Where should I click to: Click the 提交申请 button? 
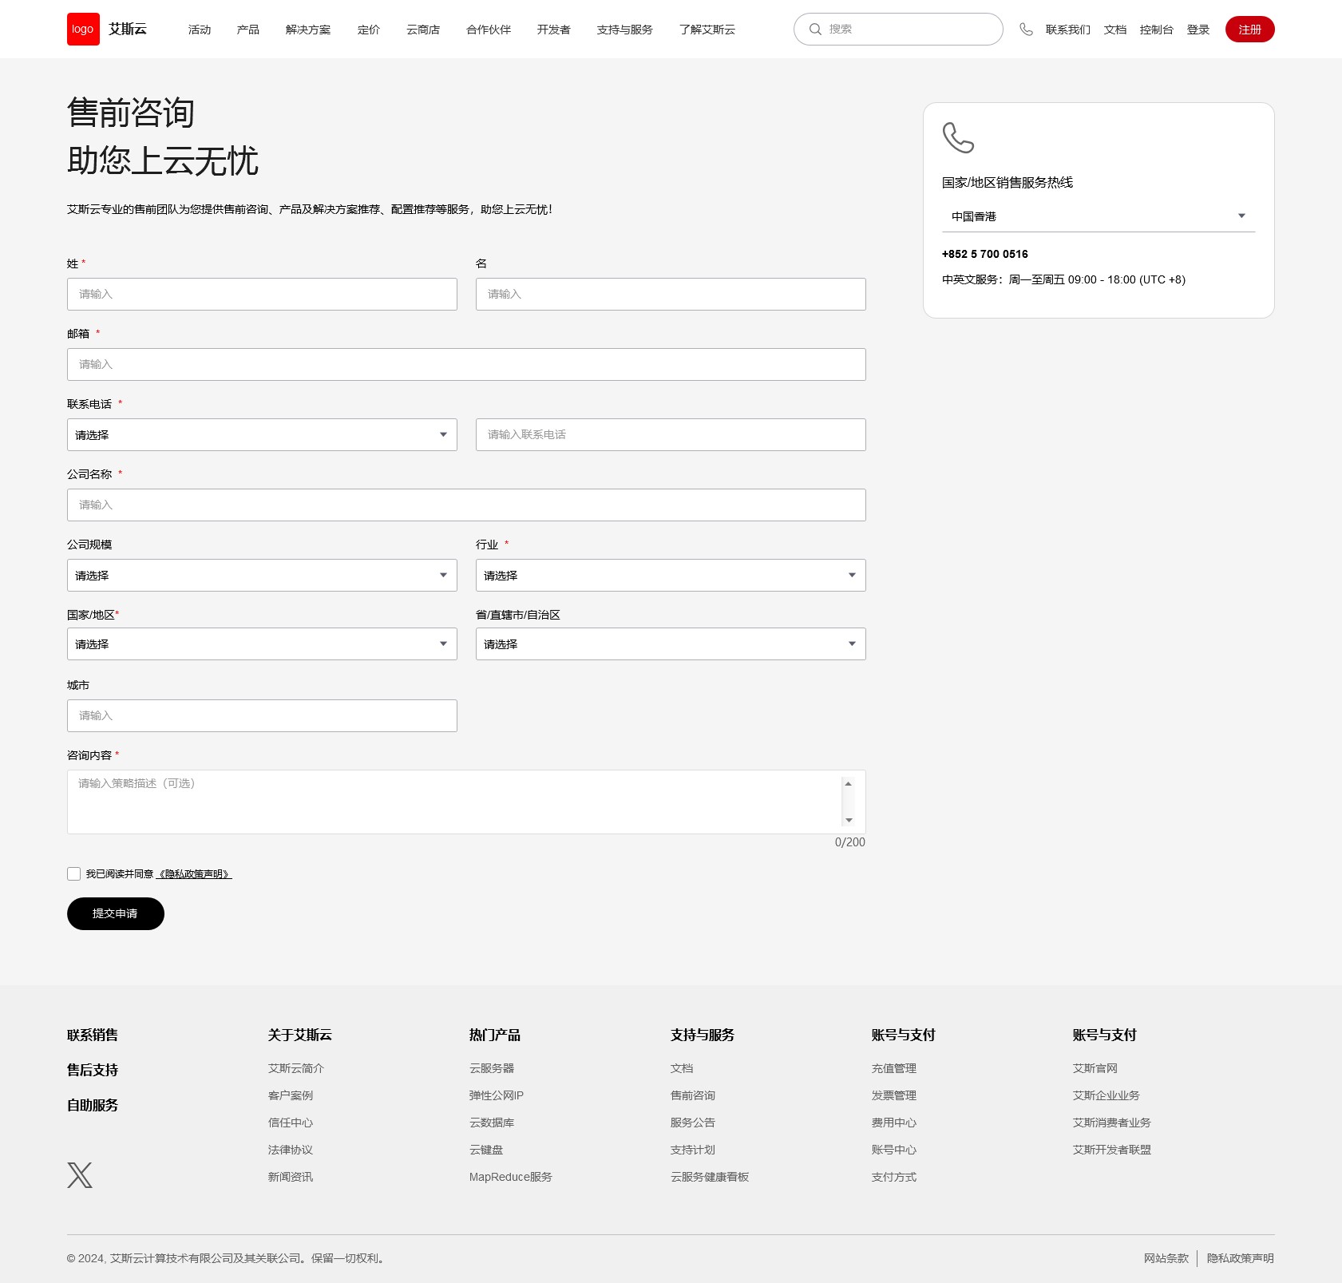pos(116,913)
